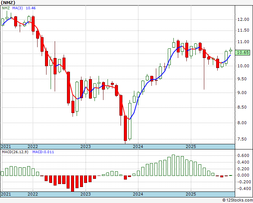
Task: Click 2021 on the price chart timeline
Action: tap(6, 146)
